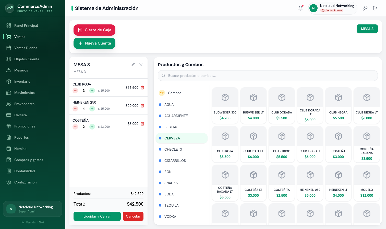Screen dimensions: 386x229
Task: Open the Meseros section
Action: click(33, 70)
